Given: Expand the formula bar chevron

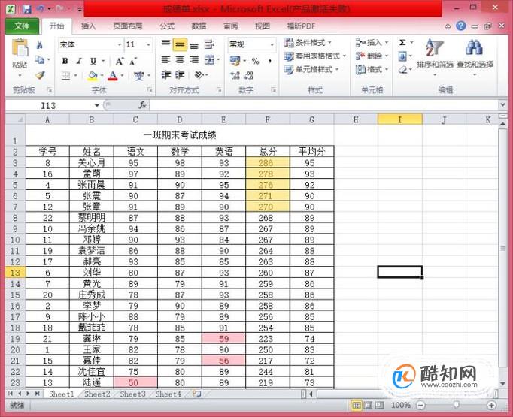Looking at the screenshot, I should [x=502, y=105].
